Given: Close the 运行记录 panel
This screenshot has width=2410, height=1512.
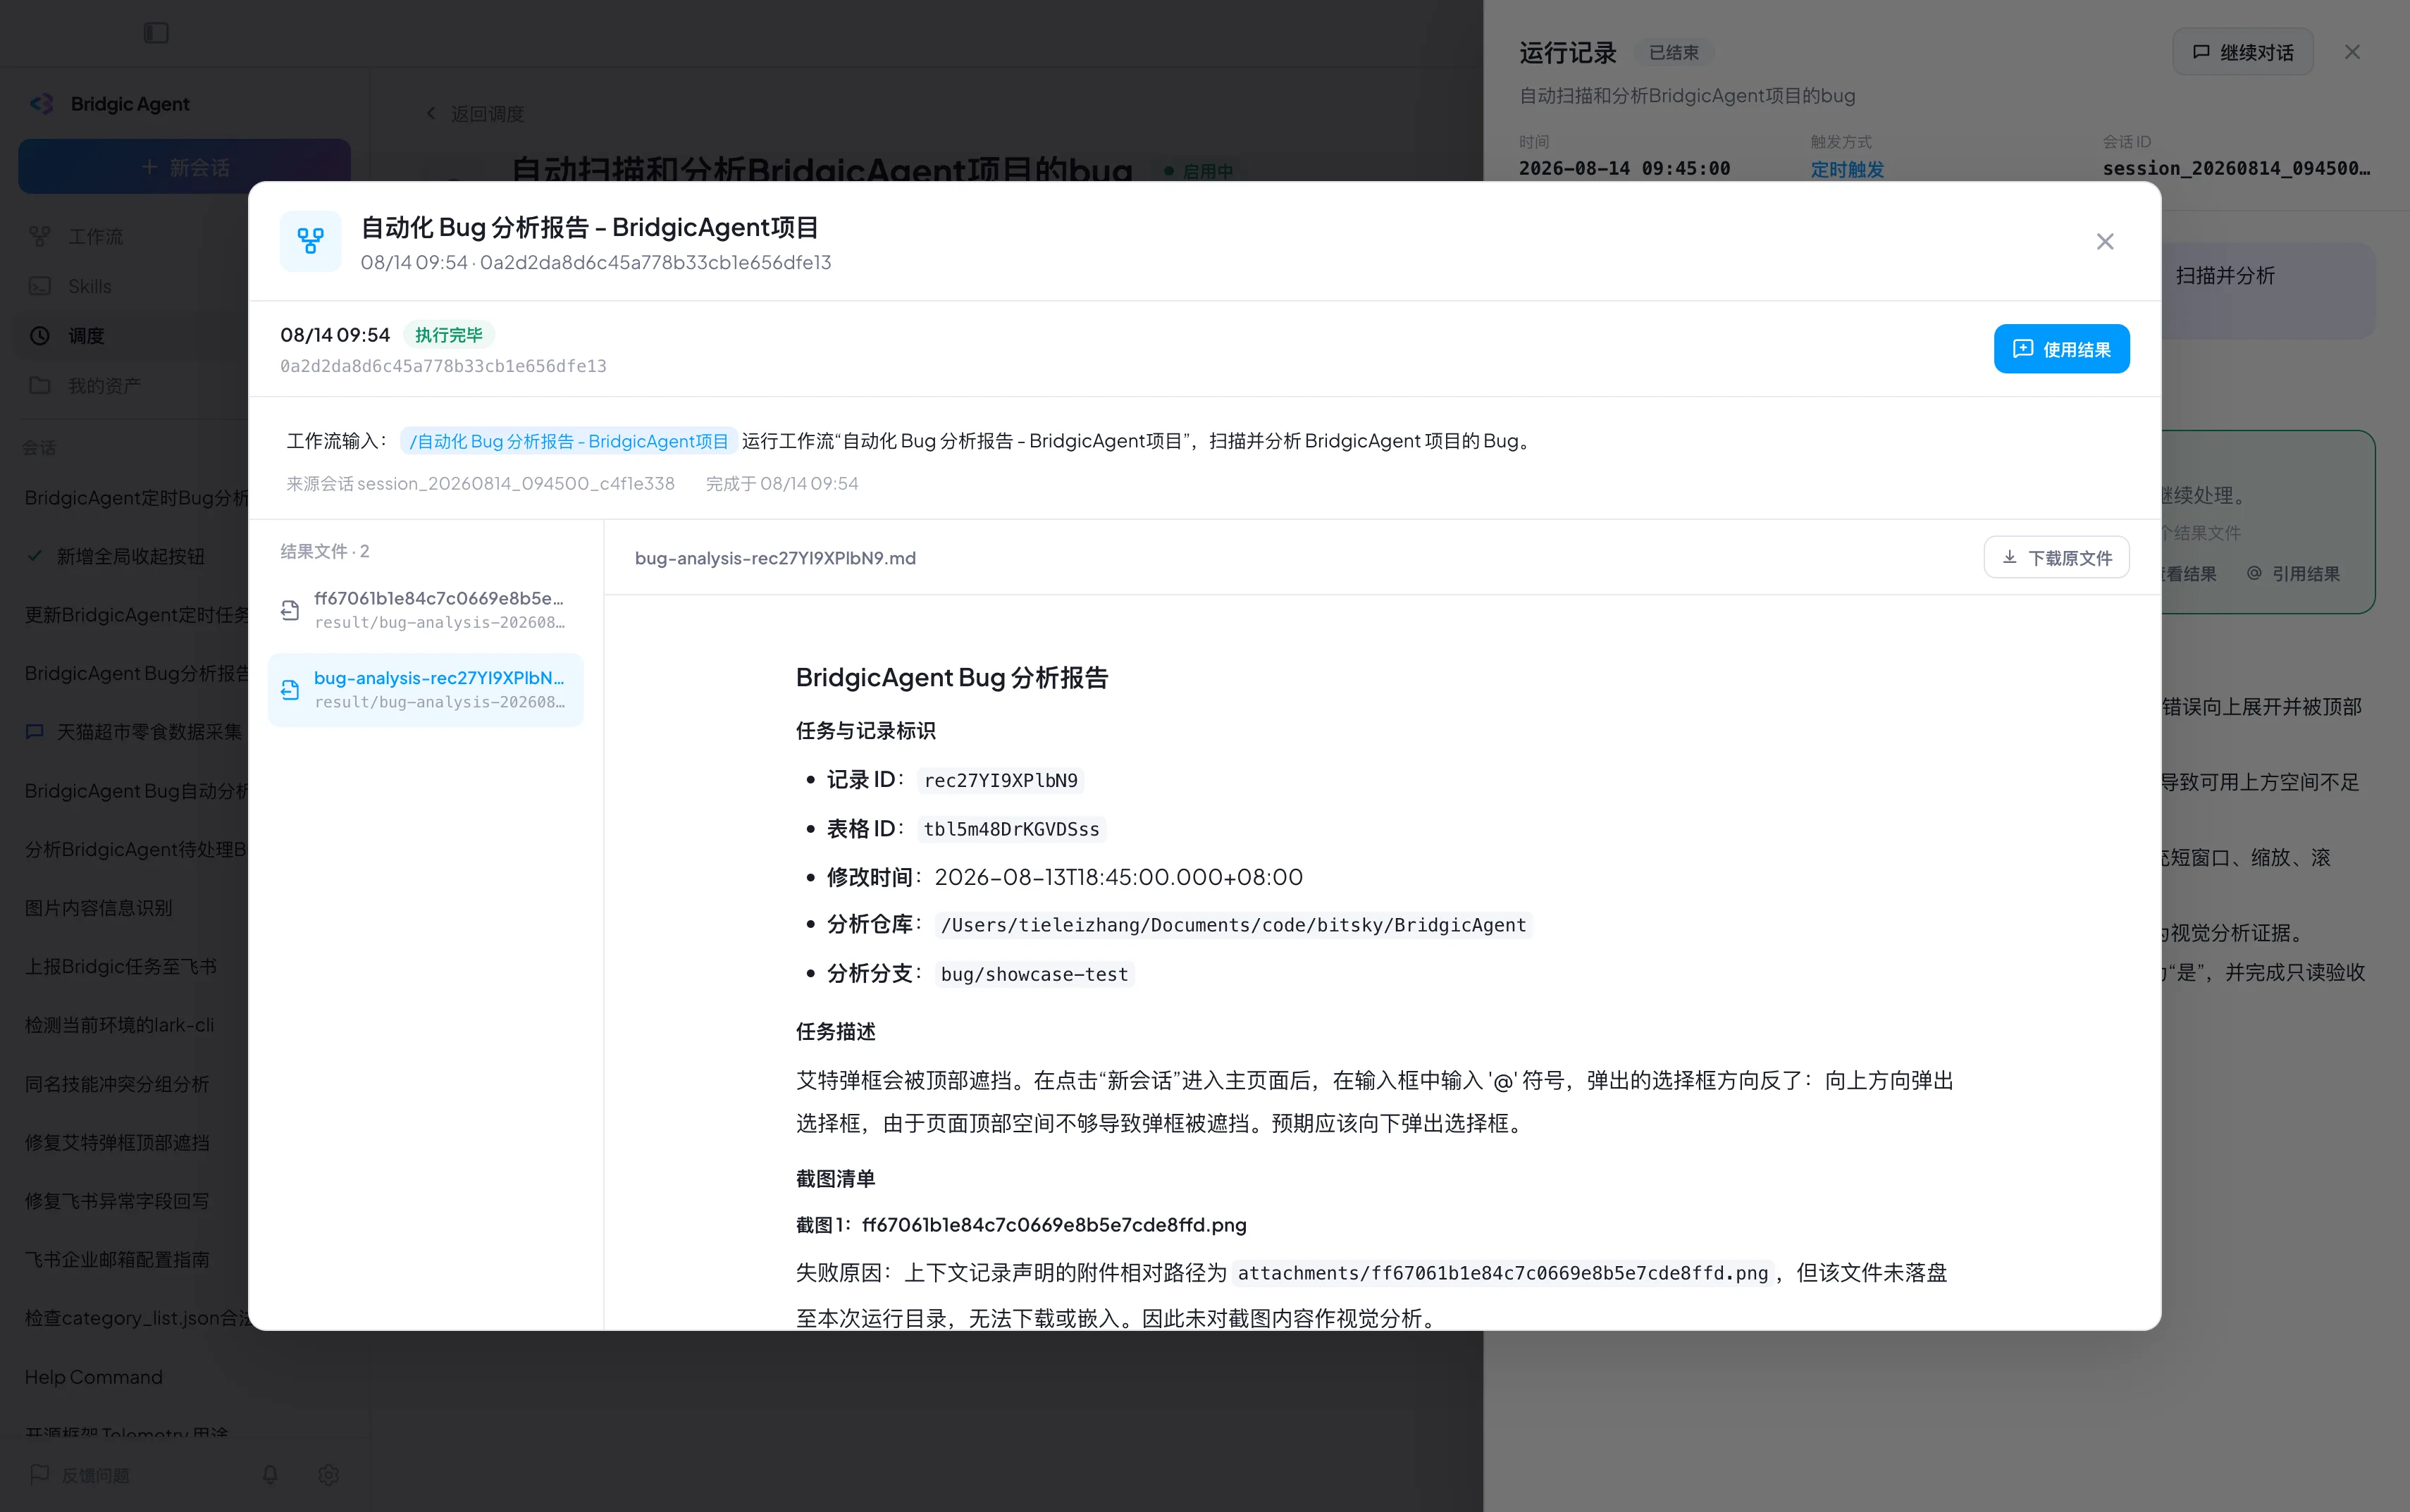Looking at the screenshot, I should pyautogui.click(x=2352, y=52).
